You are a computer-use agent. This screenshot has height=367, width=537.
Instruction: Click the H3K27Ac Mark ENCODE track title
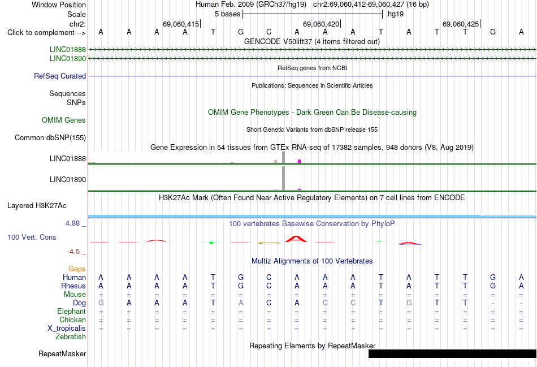point(312,198)
